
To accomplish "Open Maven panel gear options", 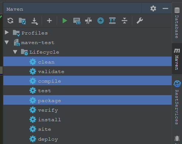I will coord(153,8).
